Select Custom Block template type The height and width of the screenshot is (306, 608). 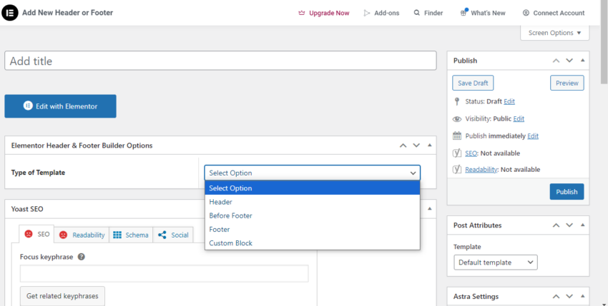click(312, 243)
